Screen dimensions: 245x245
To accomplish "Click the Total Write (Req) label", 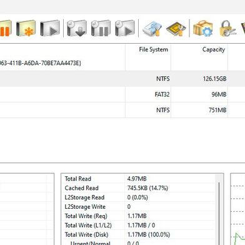I will coord(86,216).
